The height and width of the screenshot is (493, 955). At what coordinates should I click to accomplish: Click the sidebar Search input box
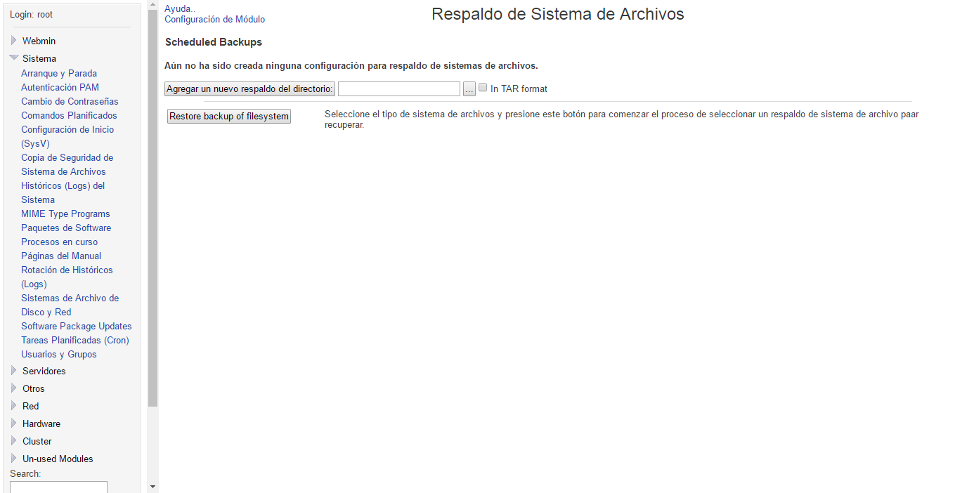coord(58,487)
